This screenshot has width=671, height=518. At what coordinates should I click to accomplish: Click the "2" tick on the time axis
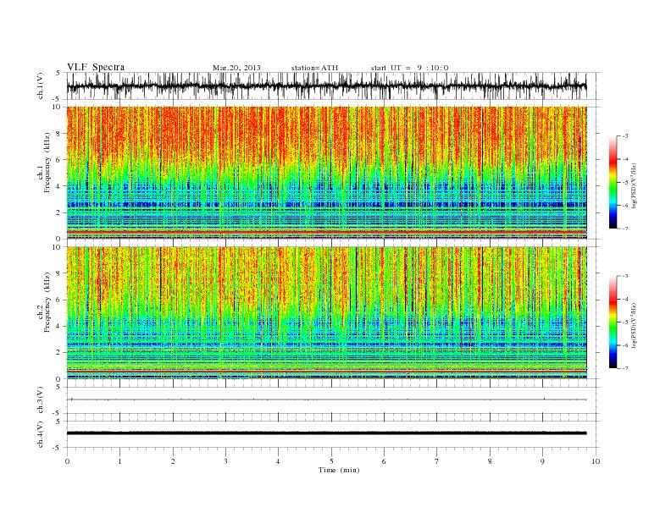[x=173, y=461]
